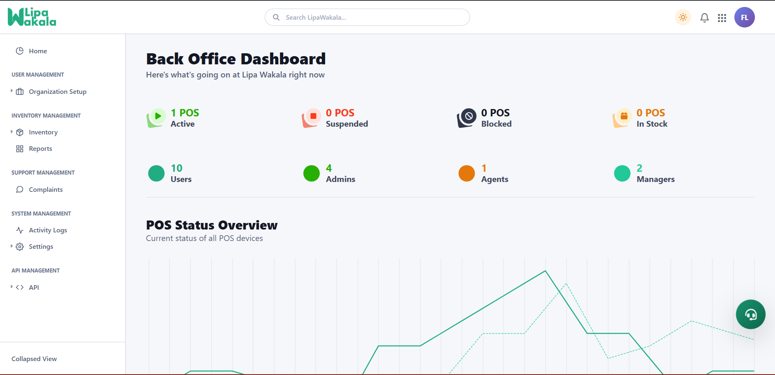Open the notifications bell
Viewport: 775px width, 375px height.
(x=704, y=18)
